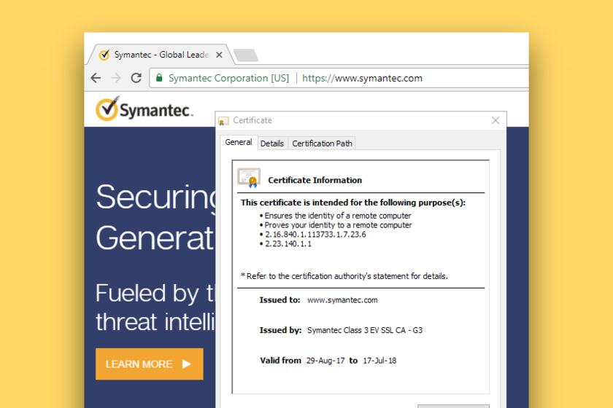Reload the Symantec page
Image resolution: width=613 pixels, height=408 pixels.
point(136,78)
